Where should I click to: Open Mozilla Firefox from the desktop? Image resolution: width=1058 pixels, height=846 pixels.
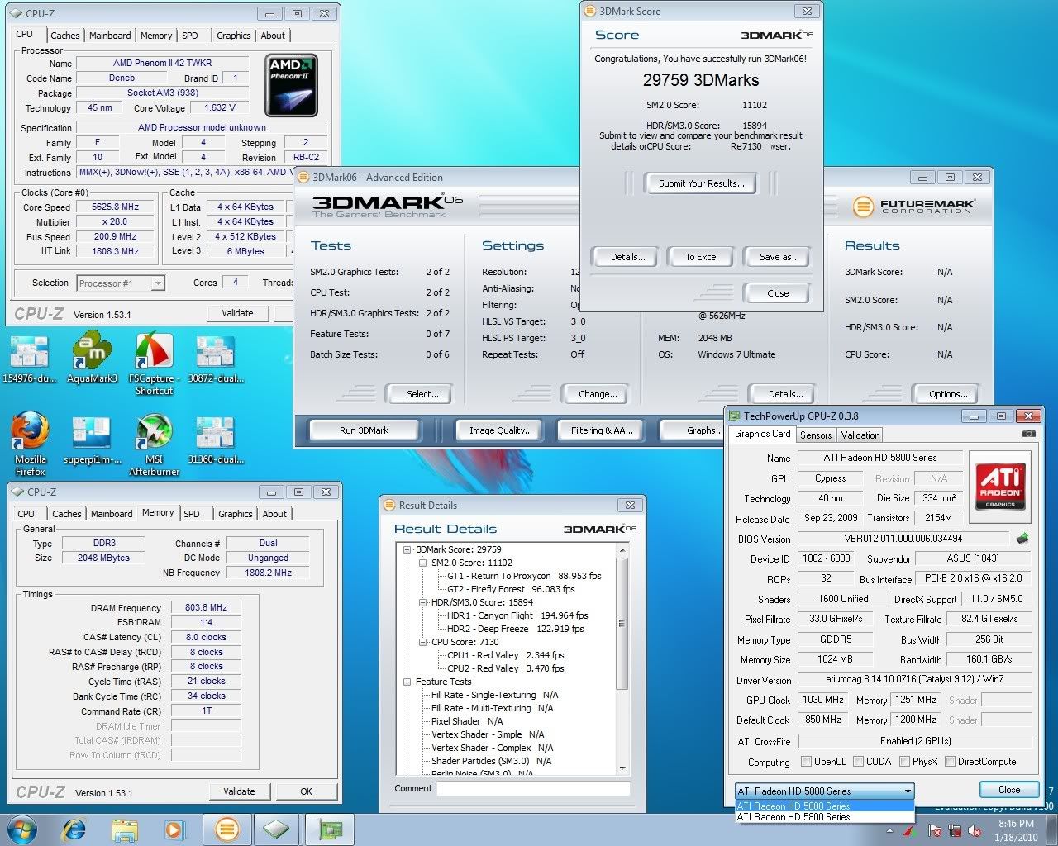(x=30, y=444)
